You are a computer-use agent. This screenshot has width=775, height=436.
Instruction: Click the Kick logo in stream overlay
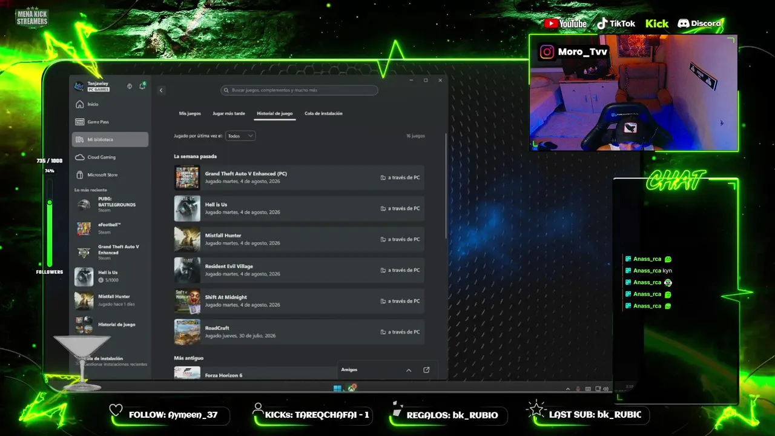(657, 24)
